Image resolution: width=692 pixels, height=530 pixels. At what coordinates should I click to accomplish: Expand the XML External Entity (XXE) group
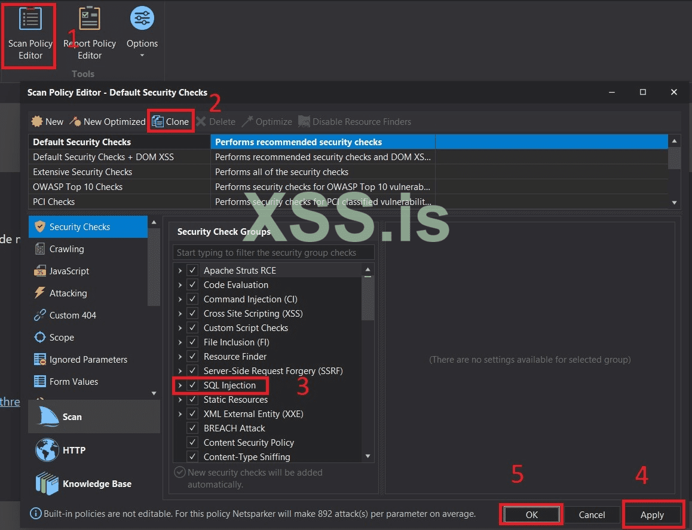[x=180, y=413]
